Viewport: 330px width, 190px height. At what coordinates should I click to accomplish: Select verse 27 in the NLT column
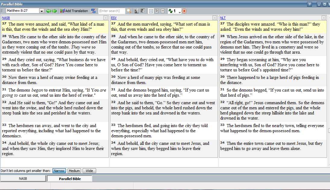click(x=273, y=27)
